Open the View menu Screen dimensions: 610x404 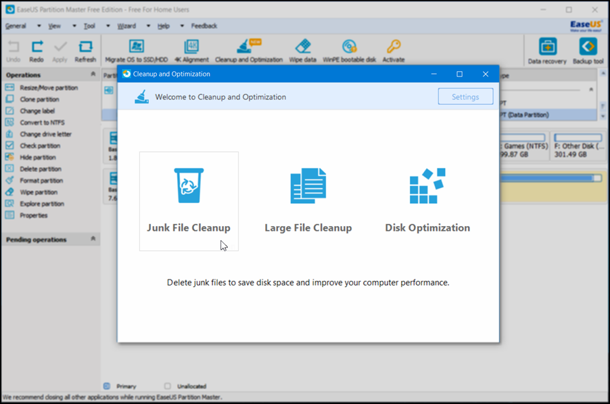point(55,26)
